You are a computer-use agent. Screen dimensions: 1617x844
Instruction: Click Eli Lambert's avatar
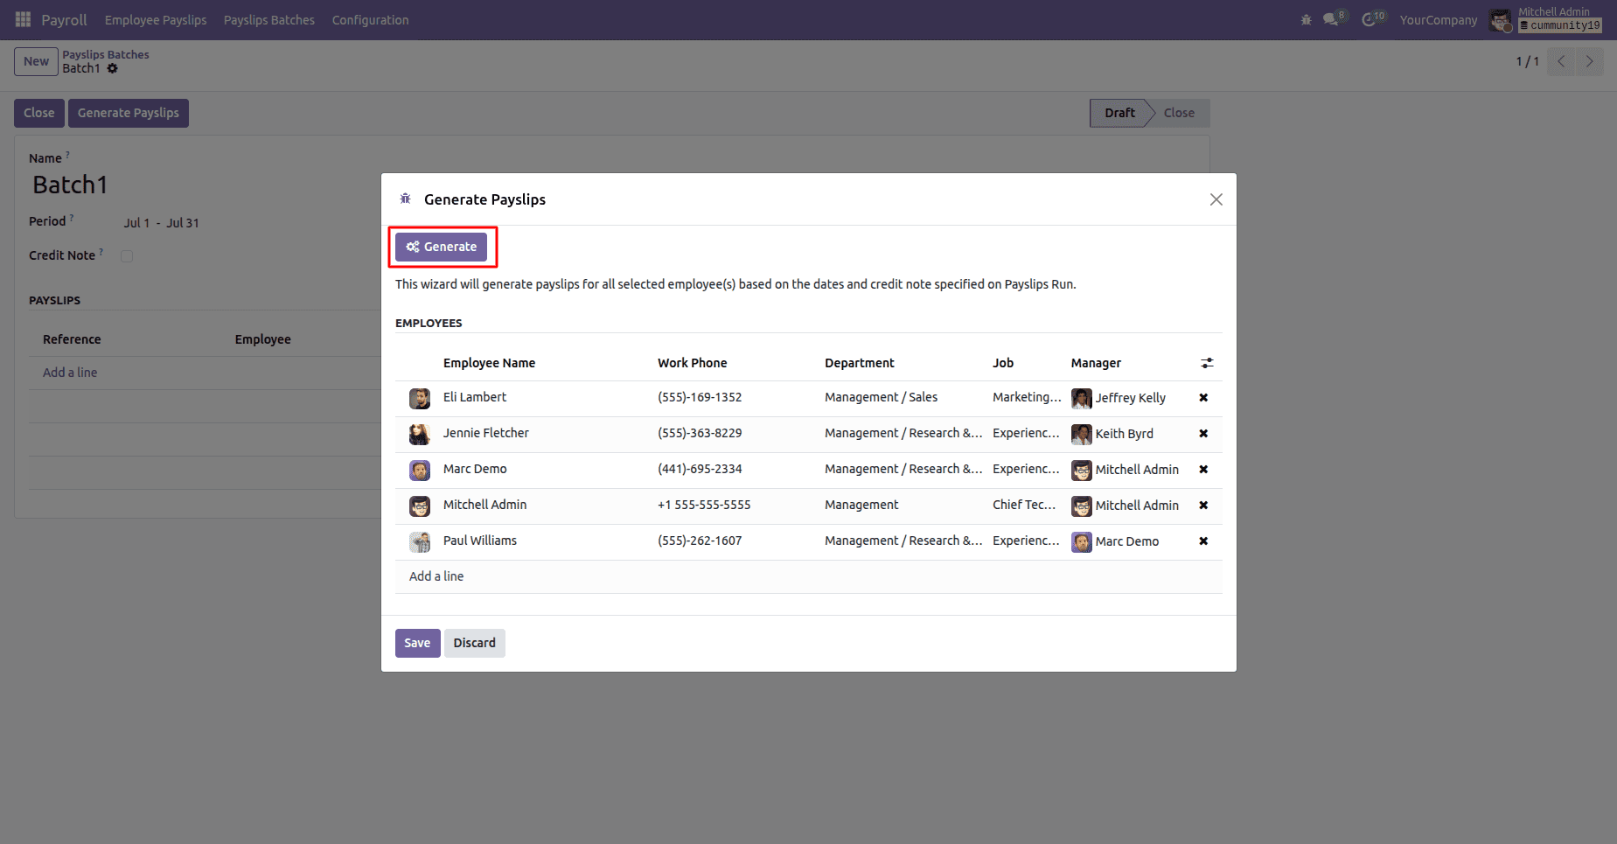[420, 399]
